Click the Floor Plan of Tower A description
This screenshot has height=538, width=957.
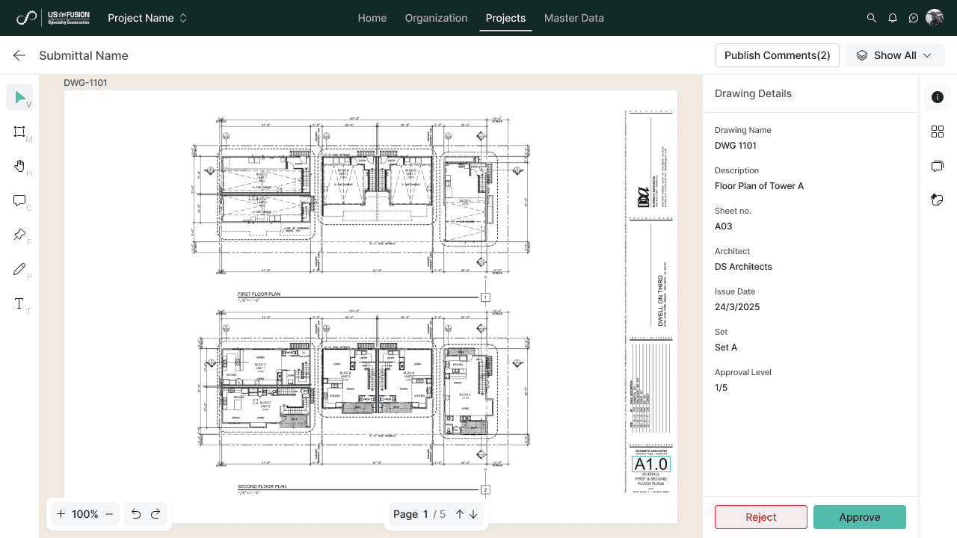click(759, 186)
